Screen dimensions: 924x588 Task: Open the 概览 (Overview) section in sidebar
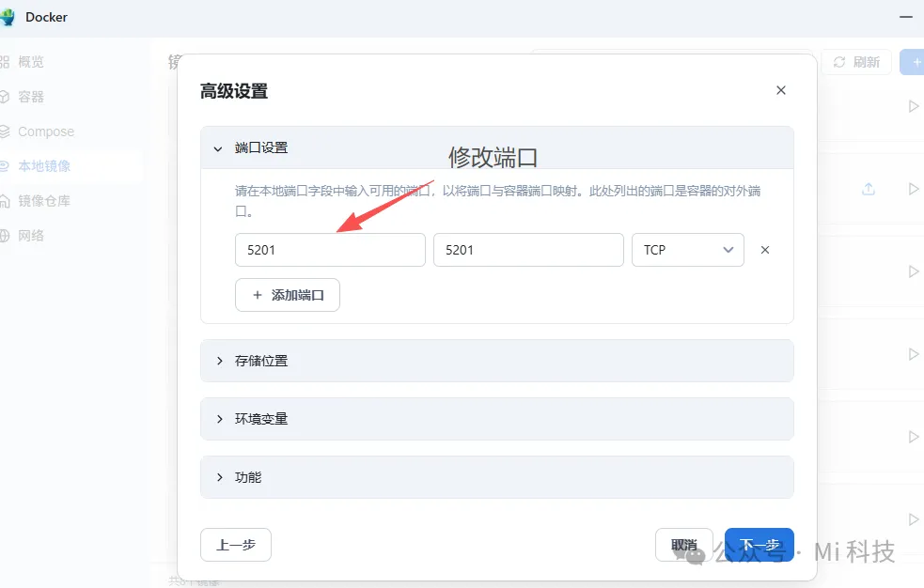pyautogui.click(x=28, y=61)
